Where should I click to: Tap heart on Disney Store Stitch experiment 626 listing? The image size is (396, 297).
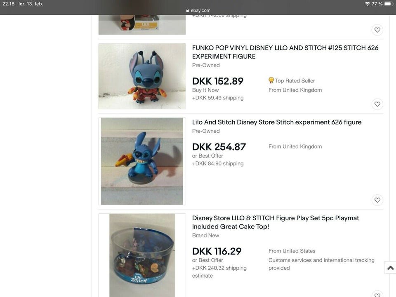[377, 200]
